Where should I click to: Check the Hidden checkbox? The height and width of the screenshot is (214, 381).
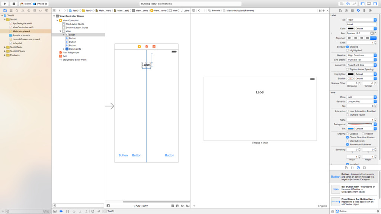(x=363, y=134)
